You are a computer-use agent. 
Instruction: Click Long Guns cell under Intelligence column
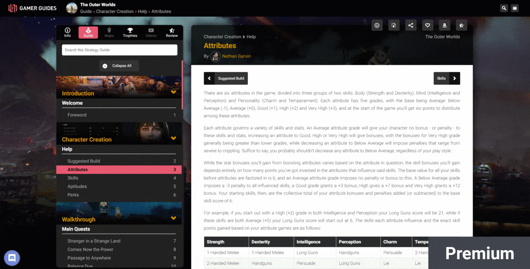[x=315, y=253]
